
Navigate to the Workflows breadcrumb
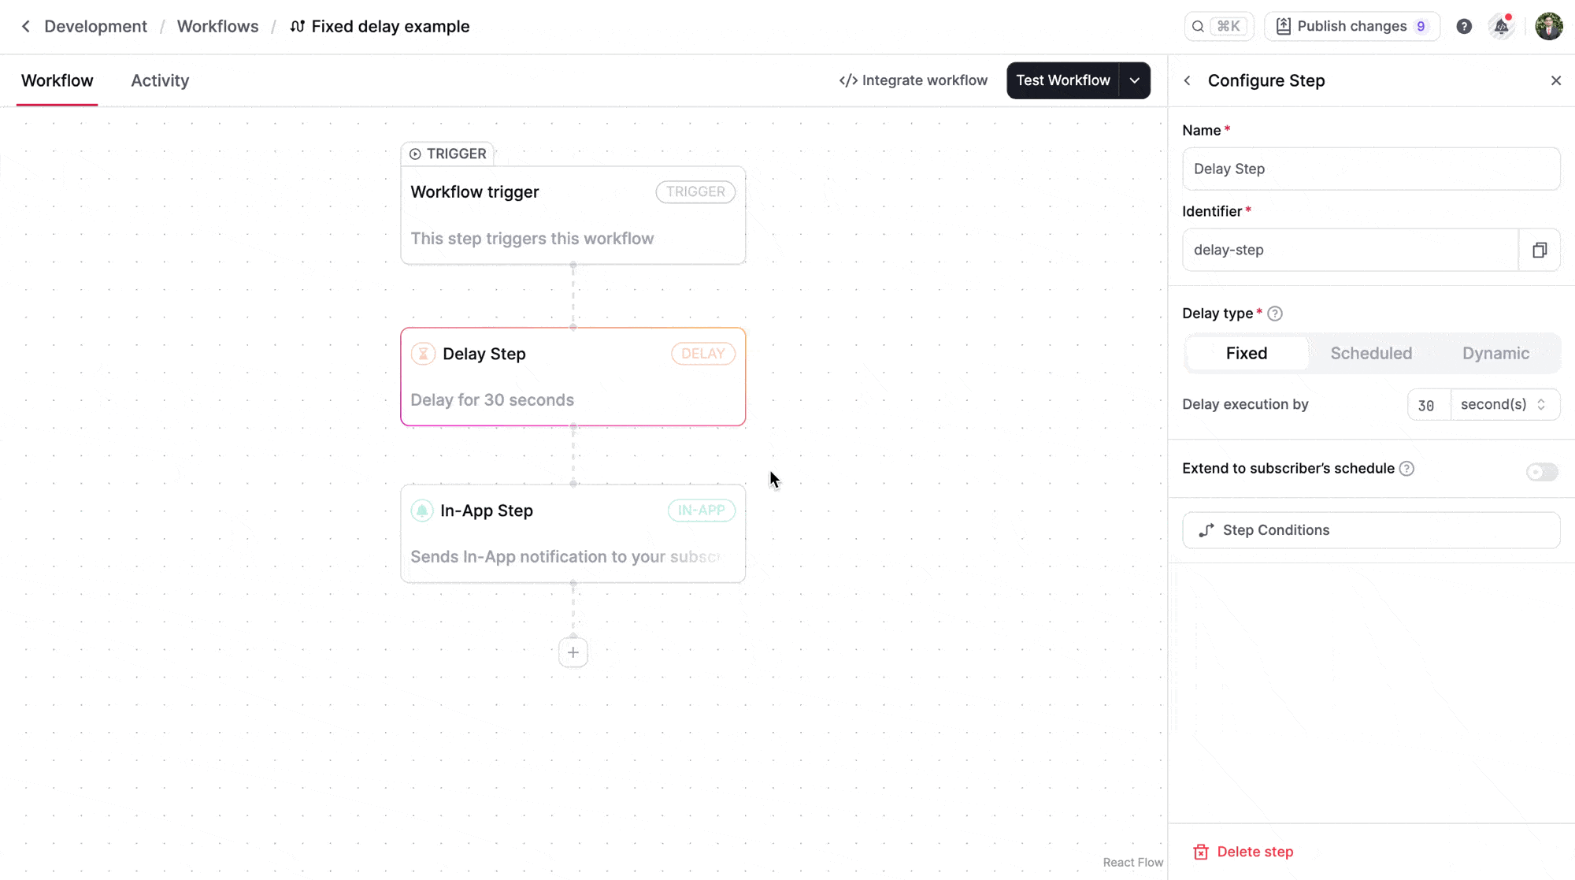coord(217,26)
